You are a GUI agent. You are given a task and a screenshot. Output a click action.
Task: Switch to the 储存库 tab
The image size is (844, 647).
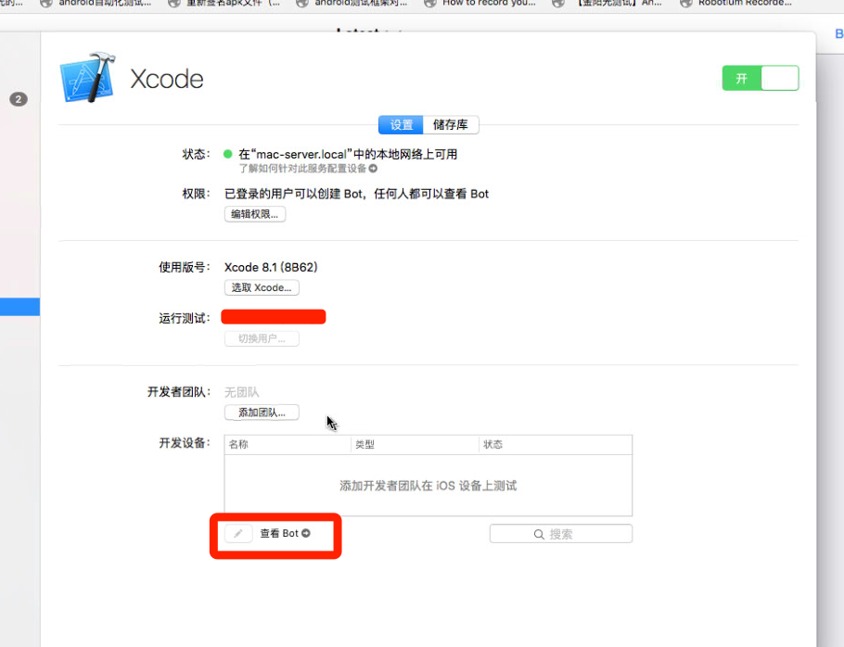(451, 125)
